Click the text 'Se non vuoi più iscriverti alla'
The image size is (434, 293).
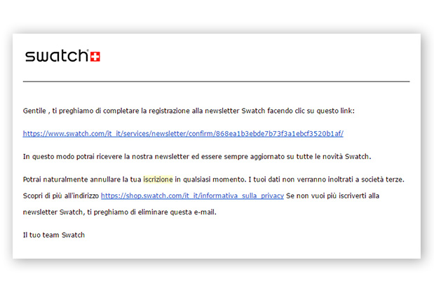pos(333,196)
